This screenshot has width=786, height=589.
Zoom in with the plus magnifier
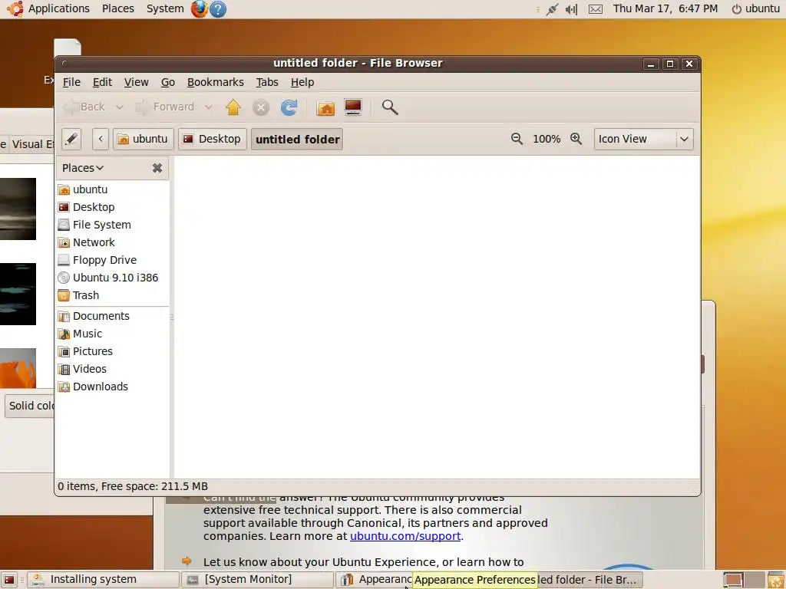(576, 139)
